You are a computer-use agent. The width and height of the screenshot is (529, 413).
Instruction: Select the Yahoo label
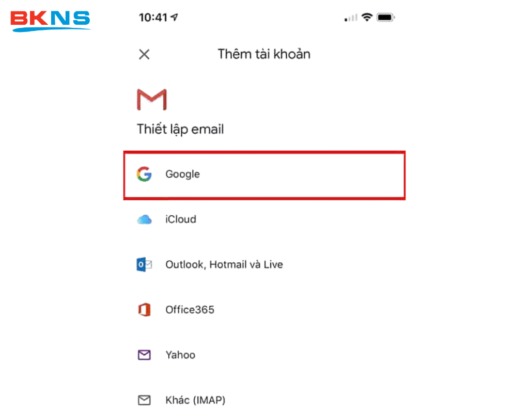180,355
